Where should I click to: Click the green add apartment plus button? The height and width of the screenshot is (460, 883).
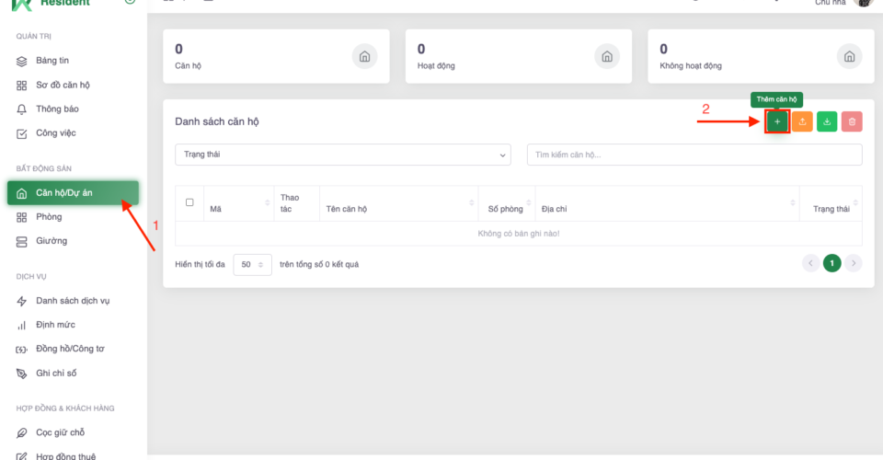tap(777, 121)
